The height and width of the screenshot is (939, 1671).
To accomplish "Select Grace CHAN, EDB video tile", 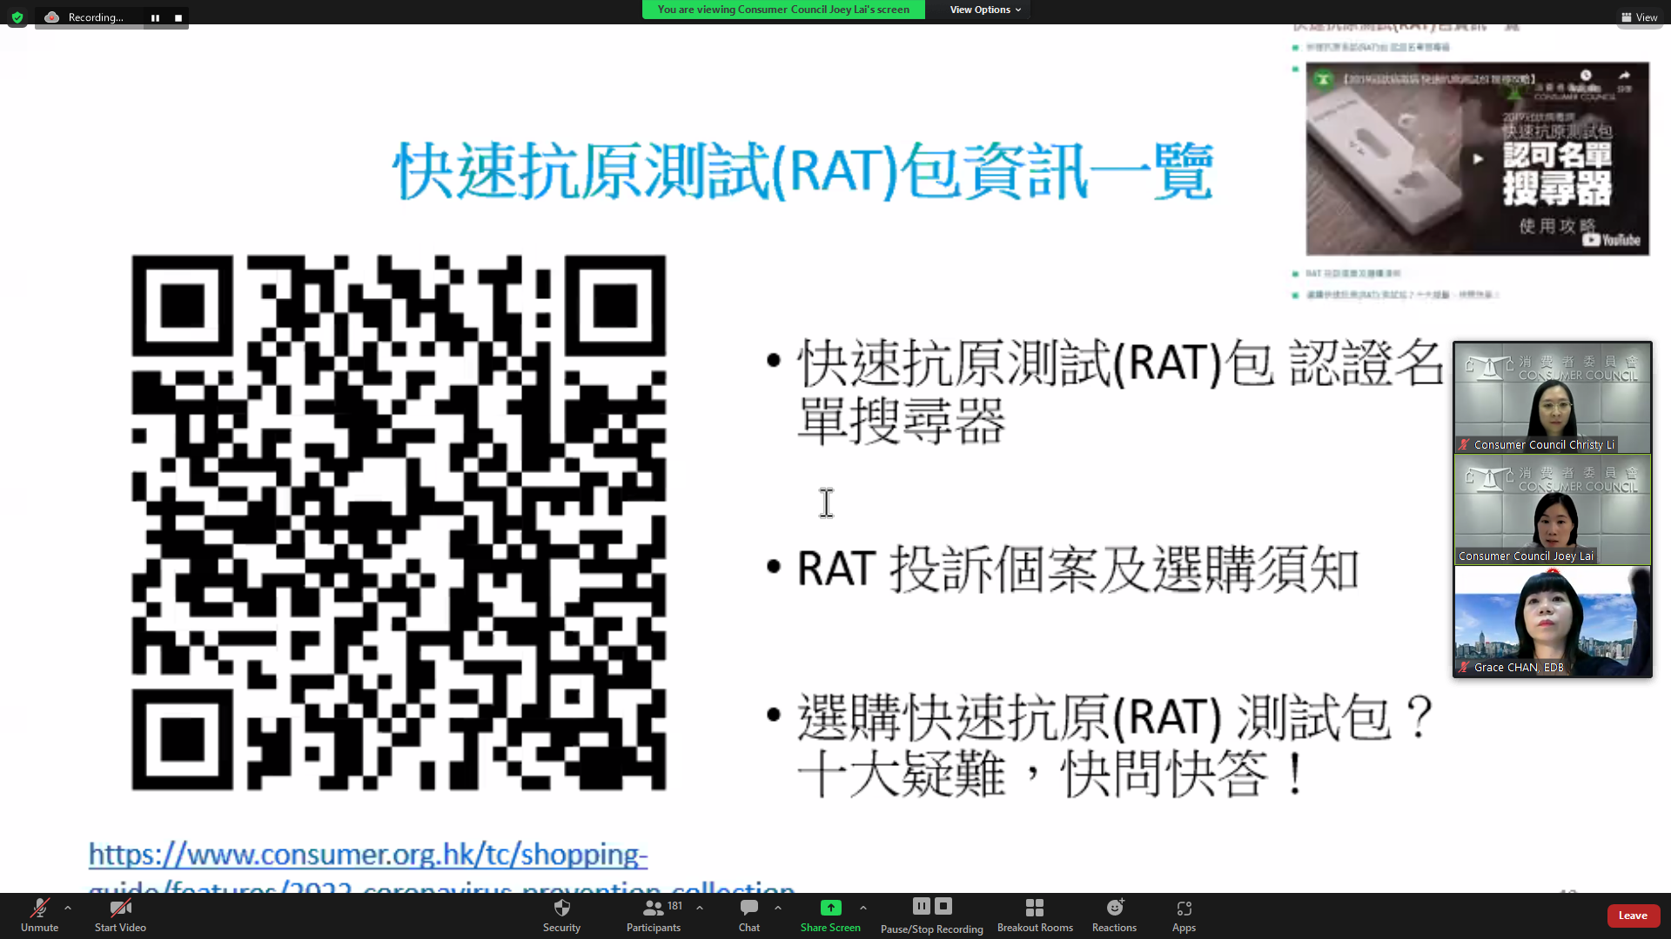I will tap(1553, 622).
